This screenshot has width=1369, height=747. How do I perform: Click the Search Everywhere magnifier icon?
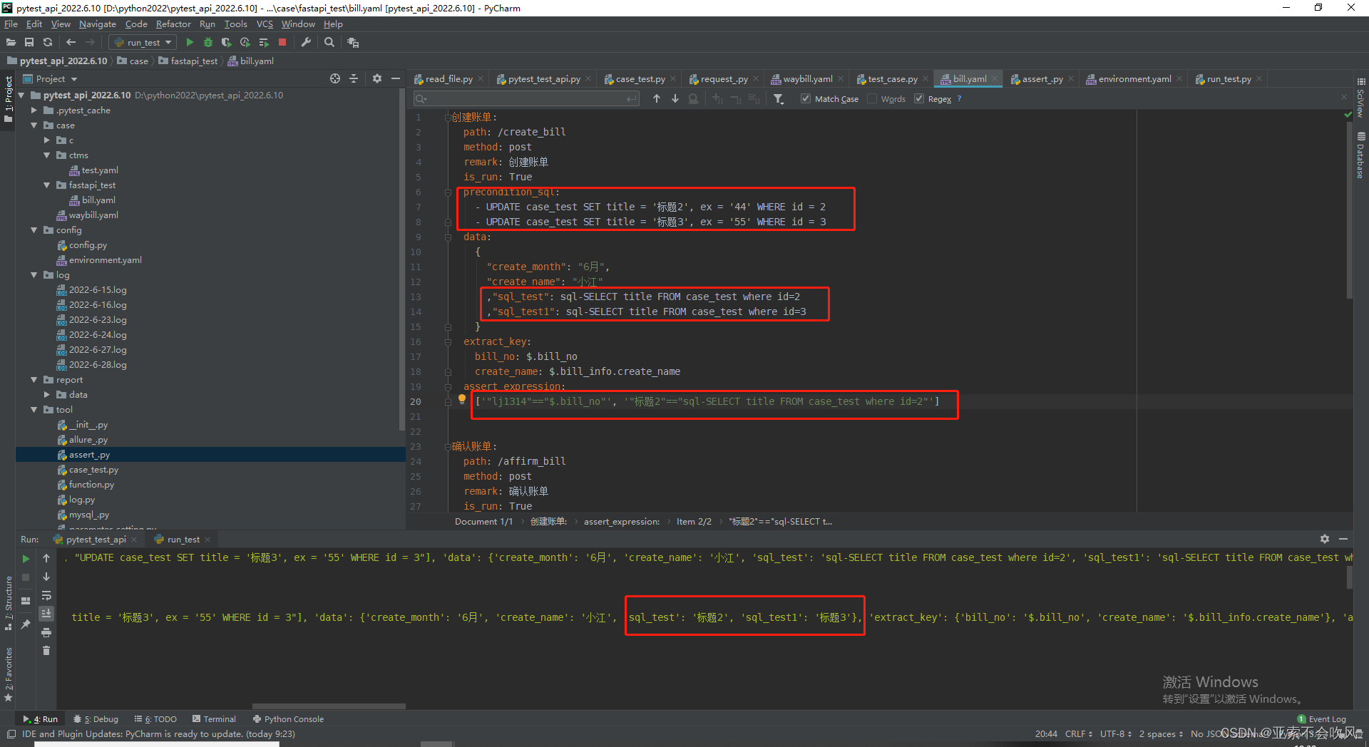tap(329, 43)
